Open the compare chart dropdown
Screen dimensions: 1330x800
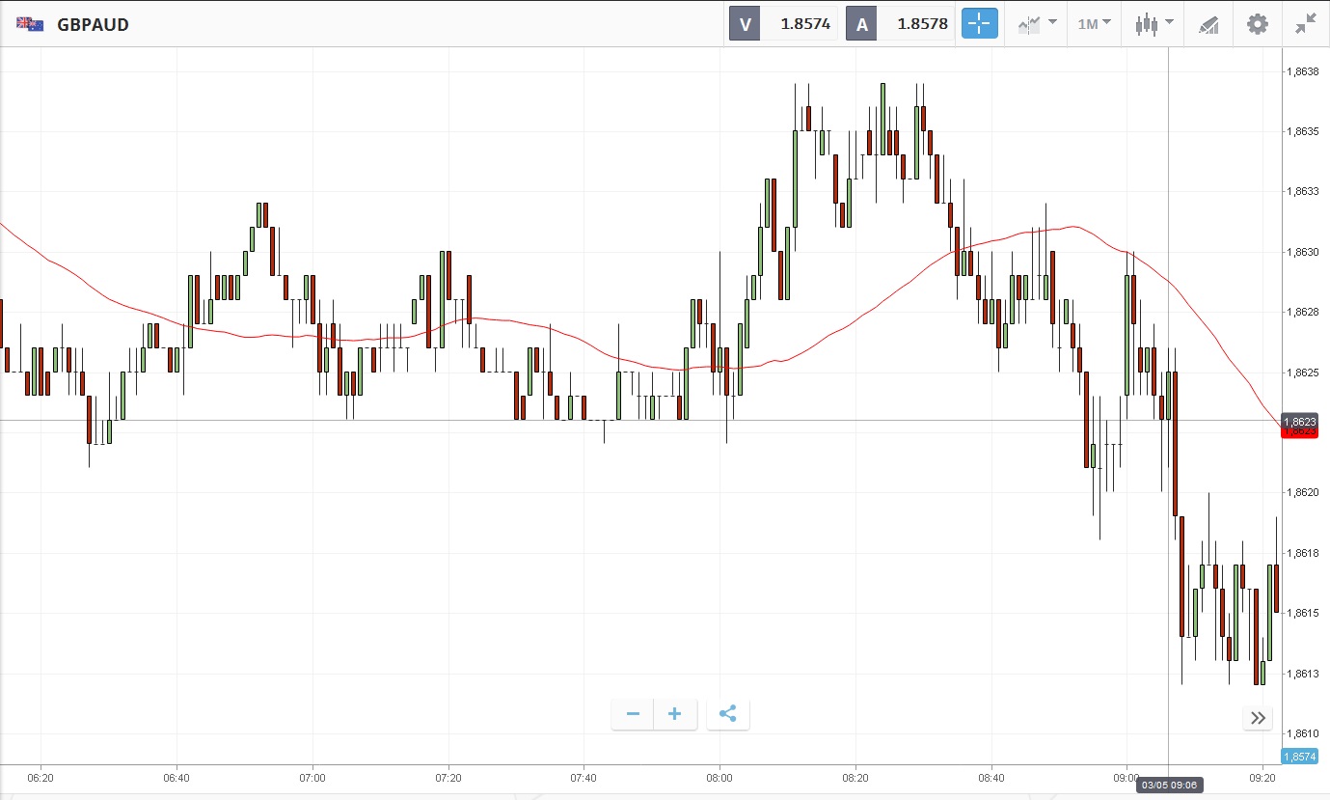(1038, 24)
